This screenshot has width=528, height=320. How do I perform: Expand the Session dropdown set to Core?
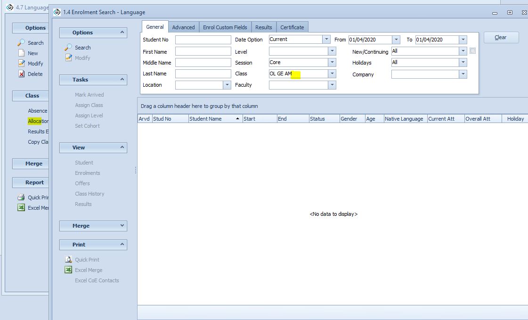[x=332, y=62]
